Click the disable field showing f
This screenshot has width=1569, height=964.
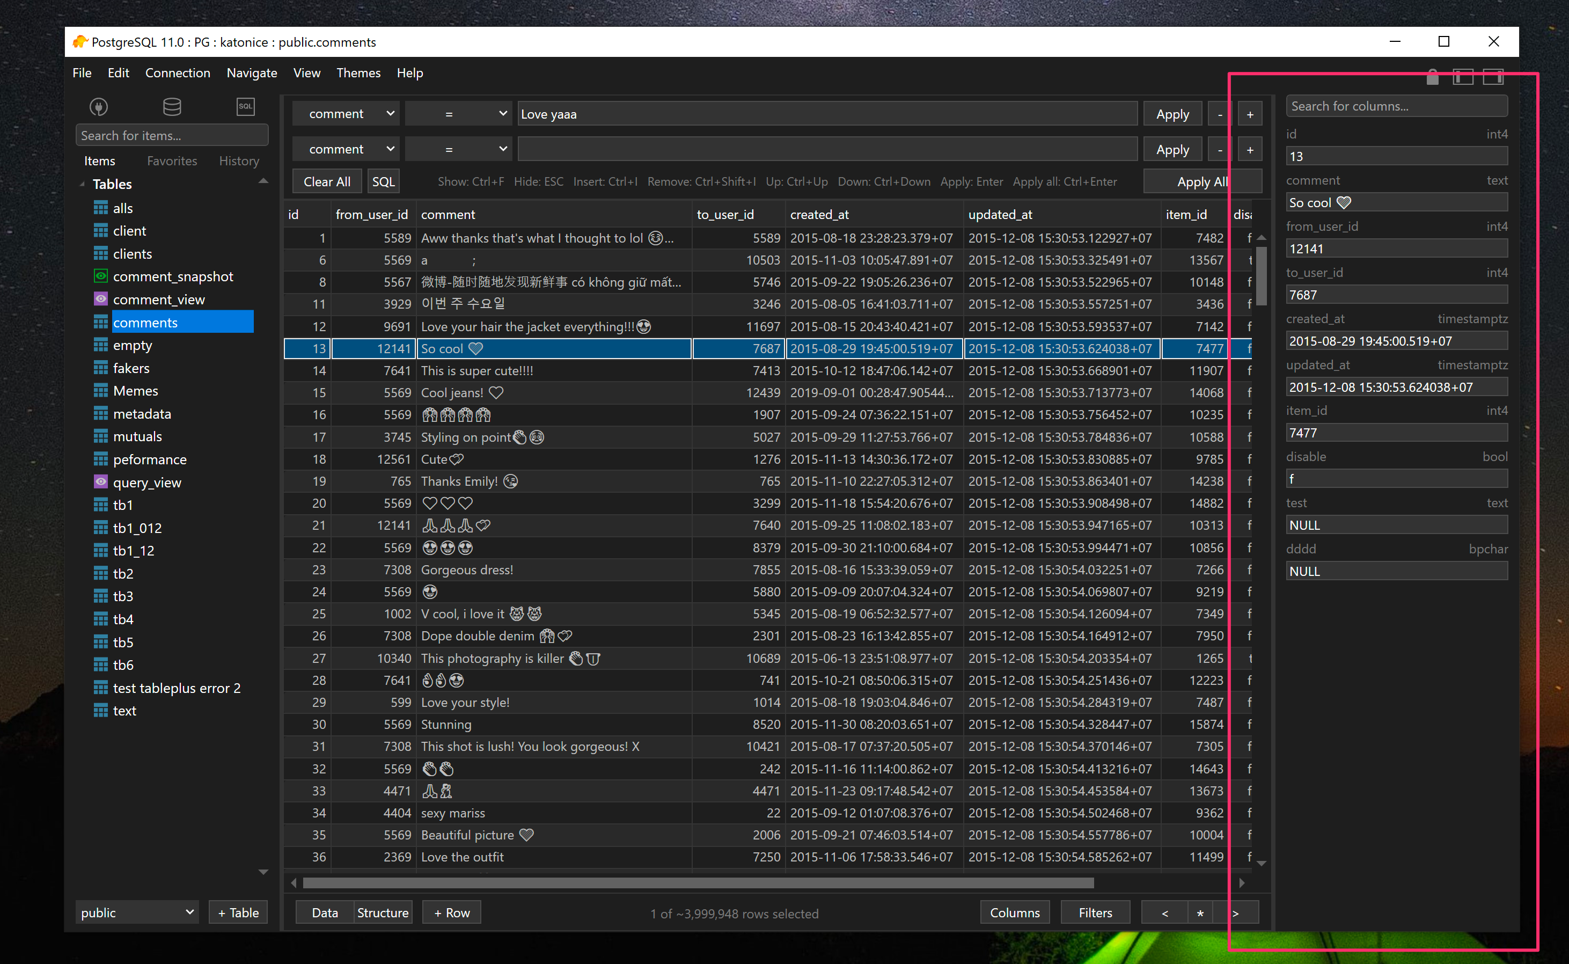(x=1396, y=479)
